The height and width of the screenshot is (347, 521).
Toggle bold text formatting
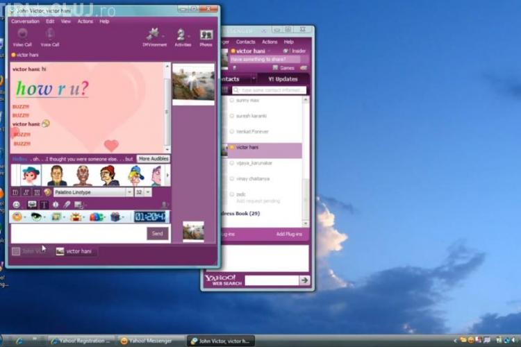15,192
